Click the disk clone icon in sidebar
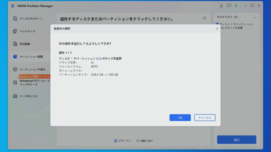The height and width of the screenshot is (152, 271). [15, 18]
